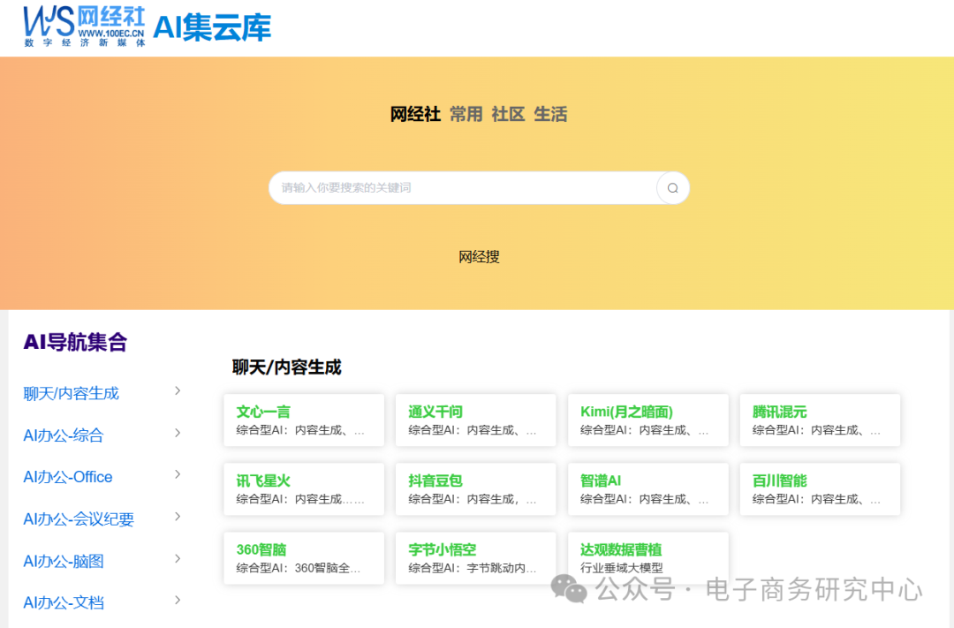The width and height of the screenshot is (954, 628).
Task: Switch to the 社区 tab
Action: pos(505,115)
